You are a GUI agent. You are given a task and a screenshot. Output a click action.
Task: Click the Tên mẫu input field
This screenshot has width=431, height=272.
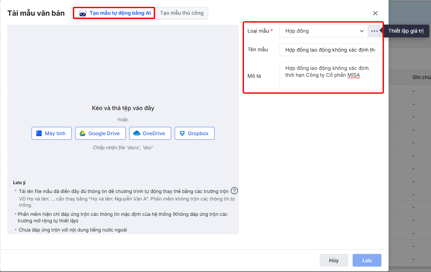coord(330,50)
